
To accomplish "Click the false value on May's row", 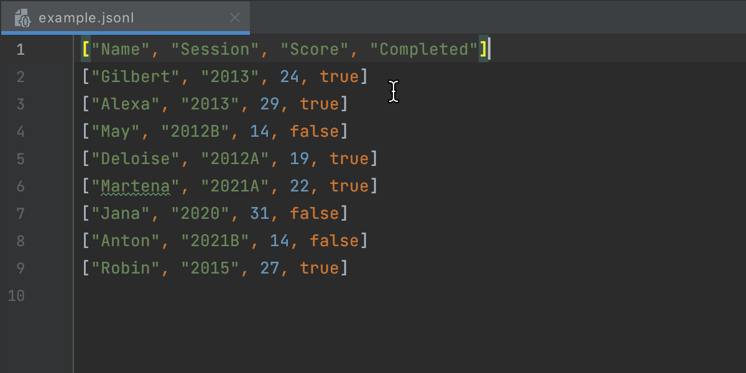I will [315, 131].
